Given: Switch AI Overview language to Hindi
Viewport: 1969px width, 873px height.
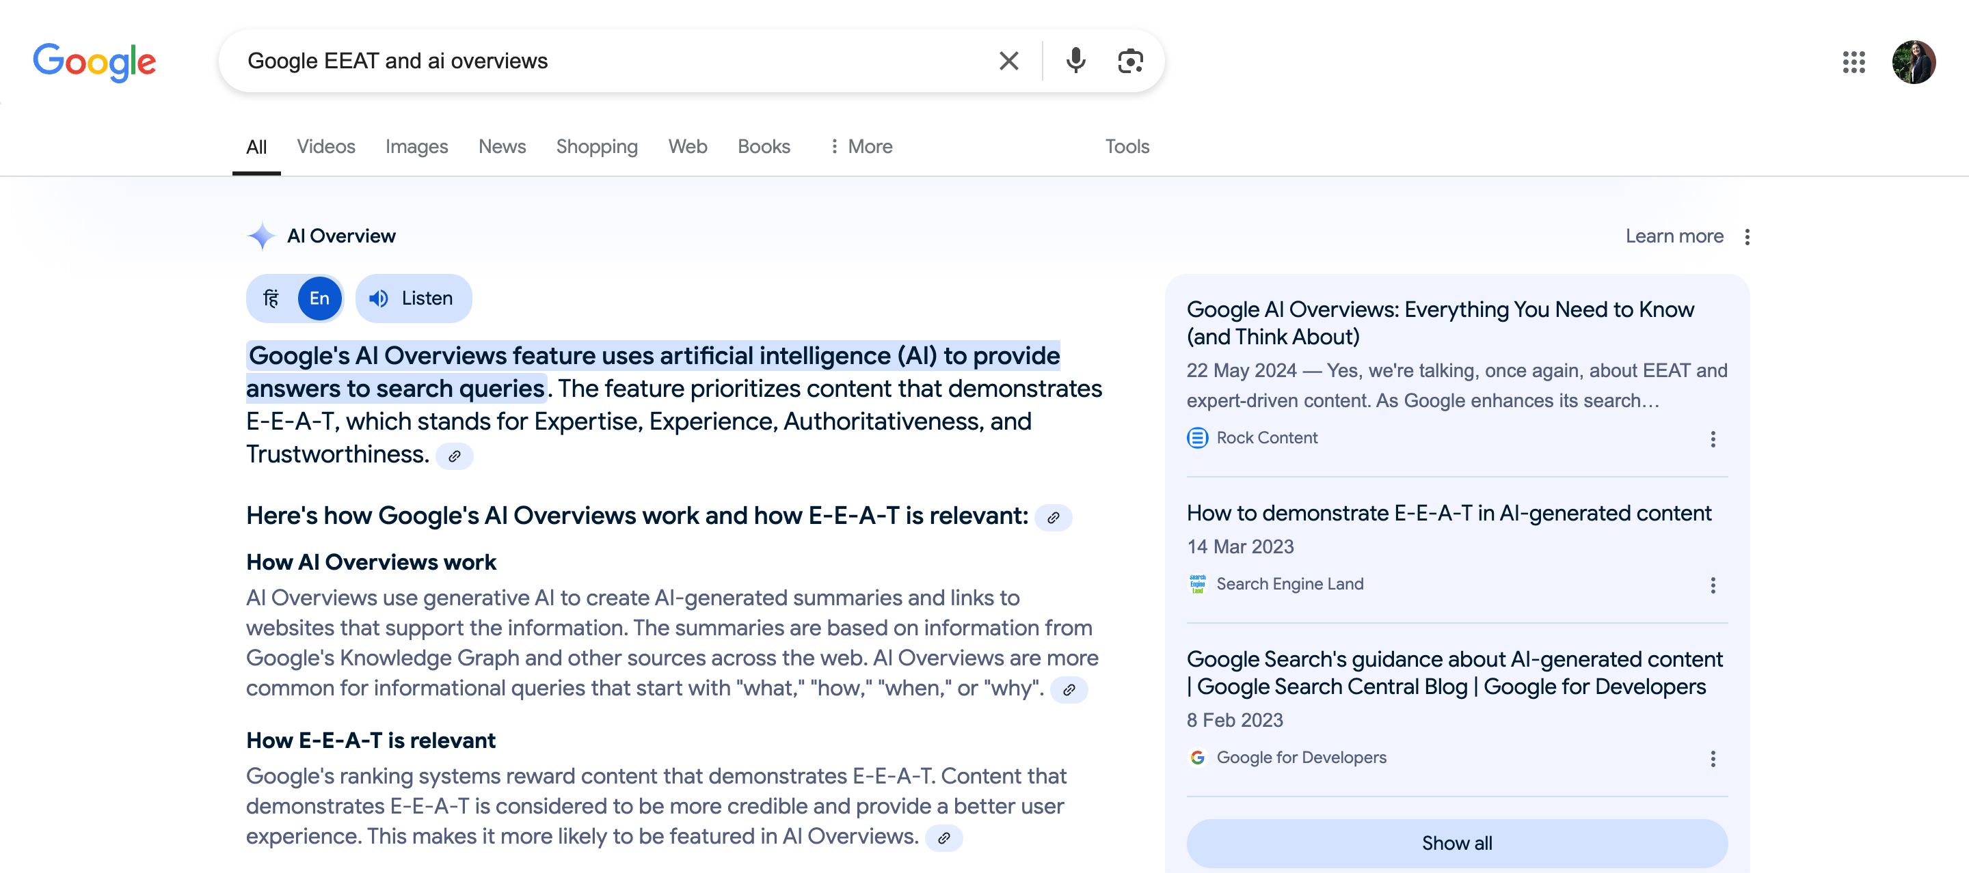Looking at the screenshot, I should pyautogui.click(x=271, y=298).
